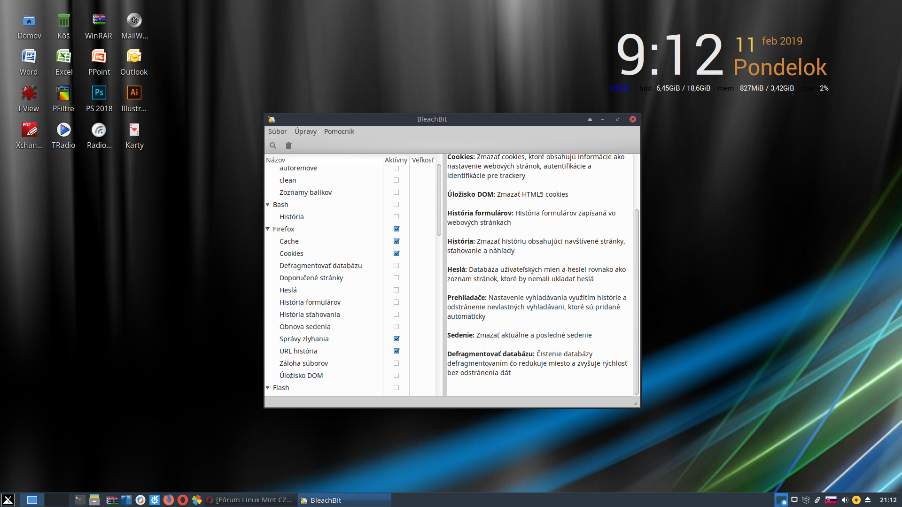902x507 pixels.
Task: Click the BleachBit taskbar window button
Action: [345, 500]
